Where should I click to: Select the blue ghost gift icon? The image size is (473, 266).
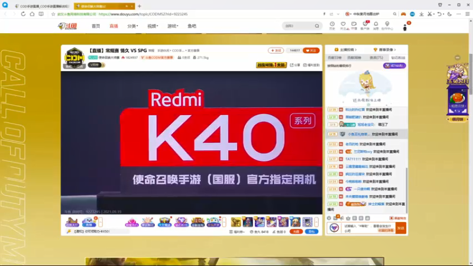[89, 222]
